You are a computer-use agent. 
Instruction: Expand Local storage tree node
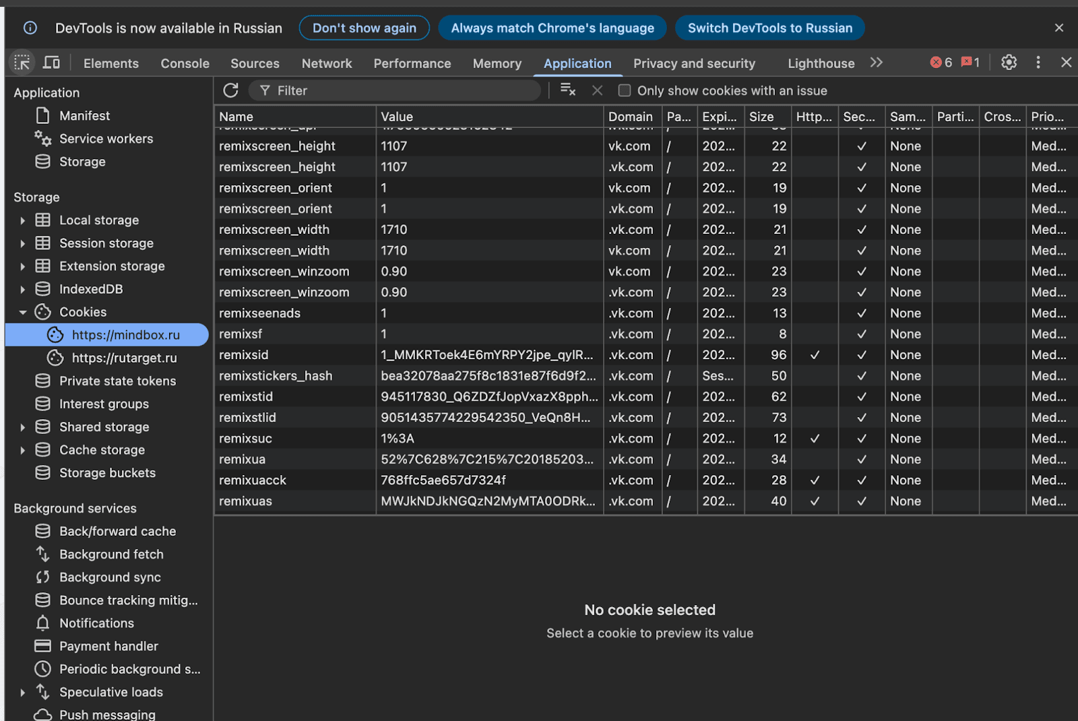[x=22, y=220]
